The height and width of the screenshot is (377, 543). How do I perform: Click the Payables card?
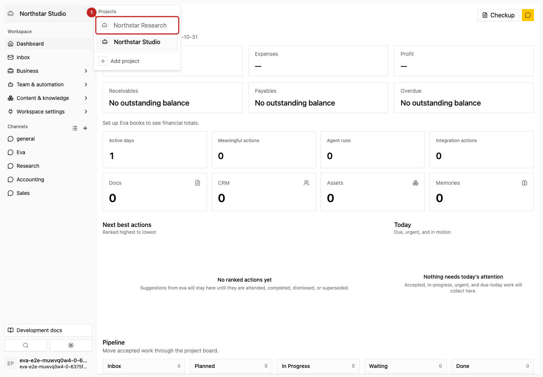(318, 98)
